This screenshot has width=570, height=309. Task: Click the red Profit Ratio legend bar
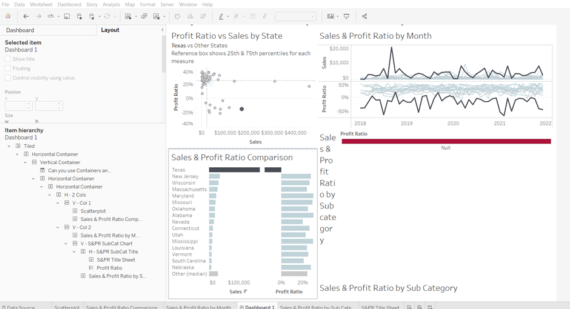[446, 141]
